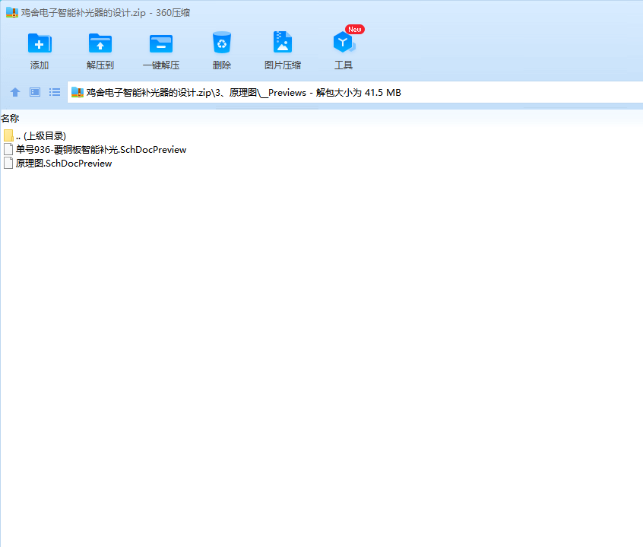The width and height of the screenshot is (643, 547).
Task: Switch to list view icon
Action: pos(55,92)
